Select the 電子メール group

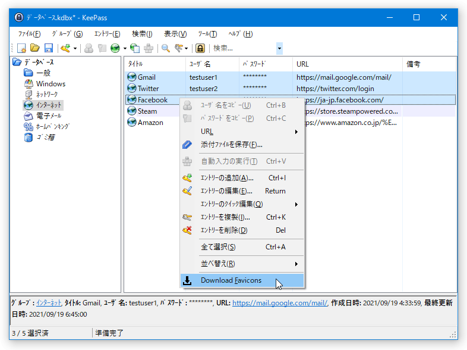49,115
